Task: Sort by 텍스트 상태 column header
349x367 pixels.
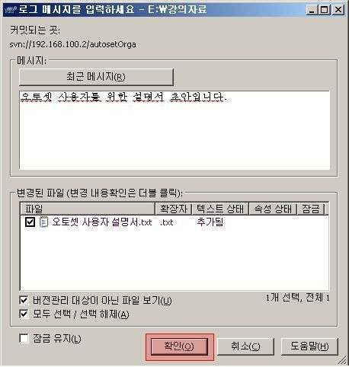Action: (x=220, y=209)
